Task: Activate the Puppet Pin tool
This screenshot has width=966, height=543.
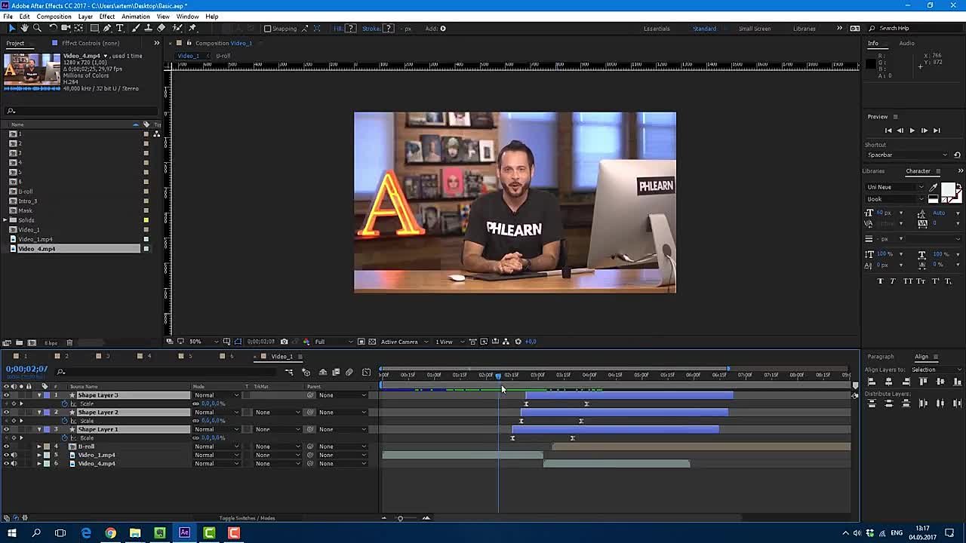Action: (192, 28)
